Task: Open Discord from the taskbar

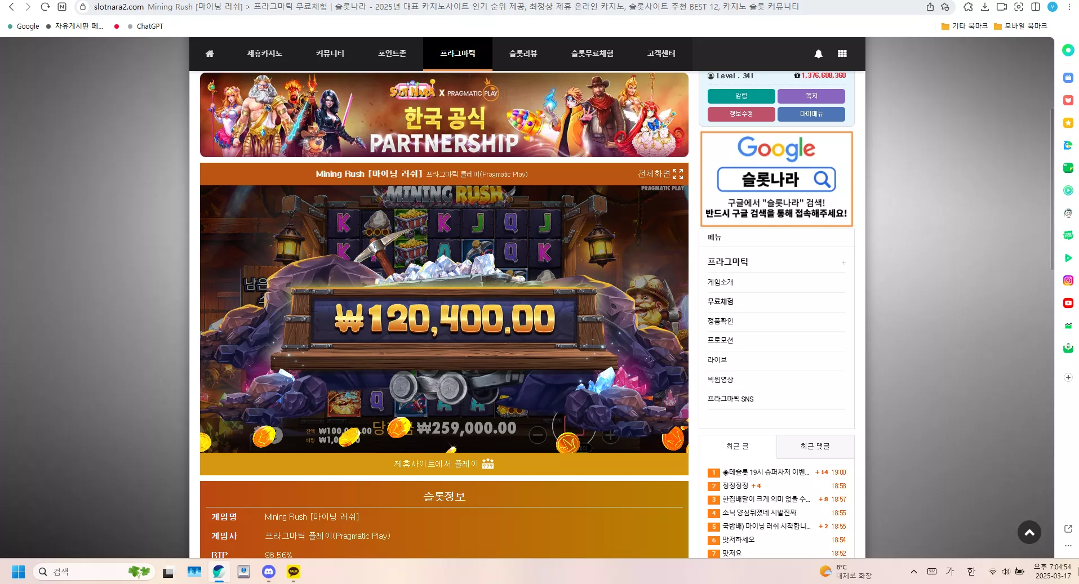Action: (269, 572)
